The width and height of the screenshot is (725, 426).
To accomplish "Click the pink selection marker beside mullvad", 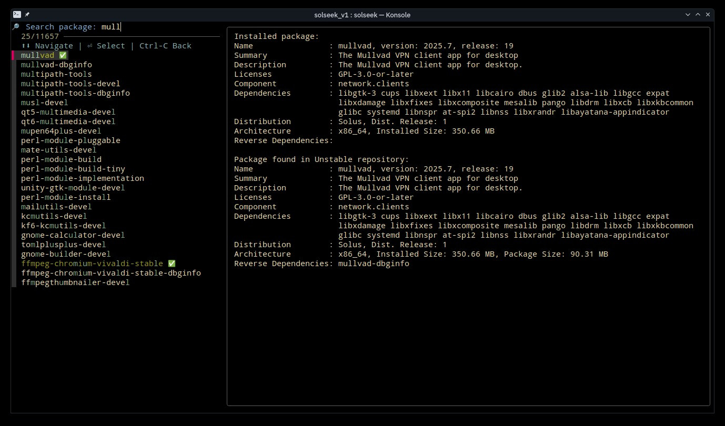I will tap(13, 55).
